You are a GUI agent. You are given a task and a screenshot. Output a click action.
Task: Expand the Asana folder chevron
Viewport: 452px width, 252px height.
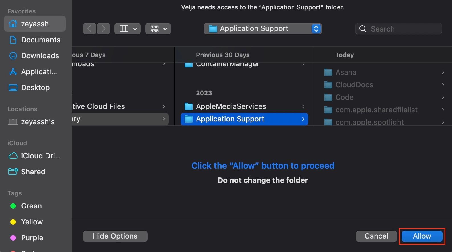click(x=443, y=72)
